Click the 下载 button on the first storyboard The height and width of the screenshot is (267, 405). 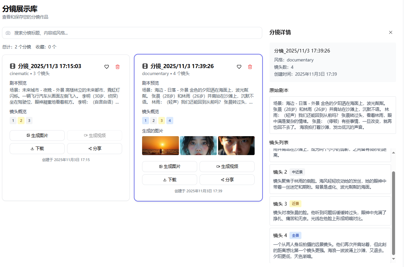pyautogui.click(x=37, y=148)
